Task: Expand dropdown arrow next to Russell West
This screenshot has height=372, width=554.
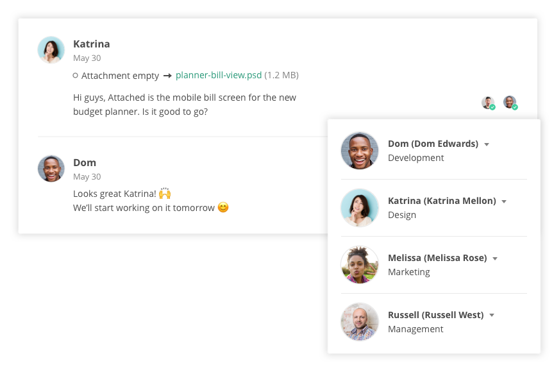Action: tap(492, 316)
